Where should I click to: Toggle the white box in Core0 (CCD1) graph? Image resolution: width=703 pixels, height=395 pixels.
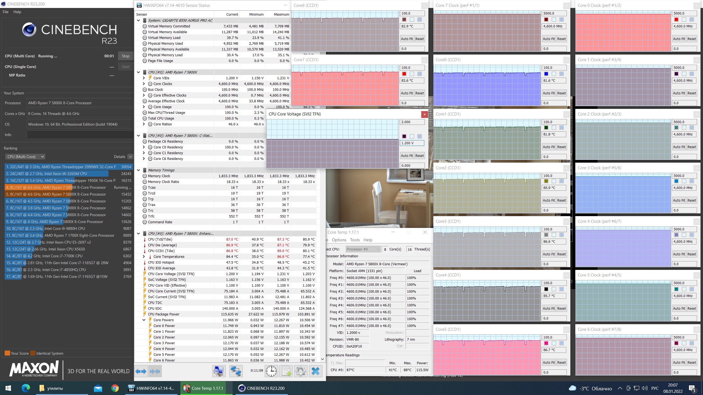[x=554, y=74]
